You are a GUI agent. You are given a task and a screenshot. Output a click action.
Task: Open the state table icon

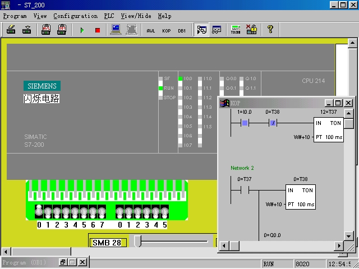coord(217,30)
